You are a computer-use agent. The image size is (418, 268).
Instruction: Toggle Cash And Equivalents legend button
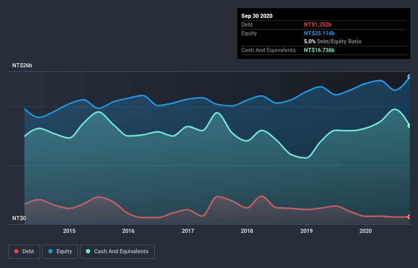pos(117,252)
